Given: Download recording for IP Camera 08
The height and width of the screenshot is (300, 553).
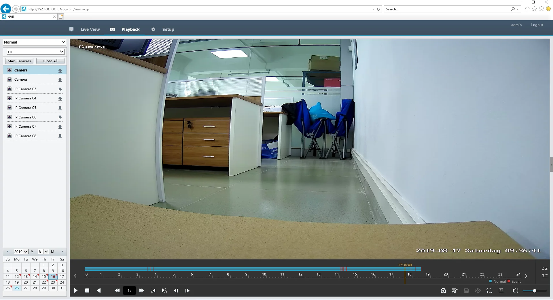Looking at the screenshot, I should point(60,136).
